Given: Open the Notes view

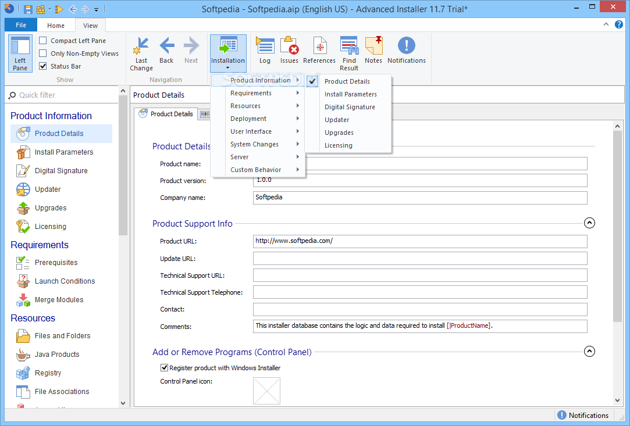Looking at the screenshot, I should pyautogui.click(x=373, y=51).
